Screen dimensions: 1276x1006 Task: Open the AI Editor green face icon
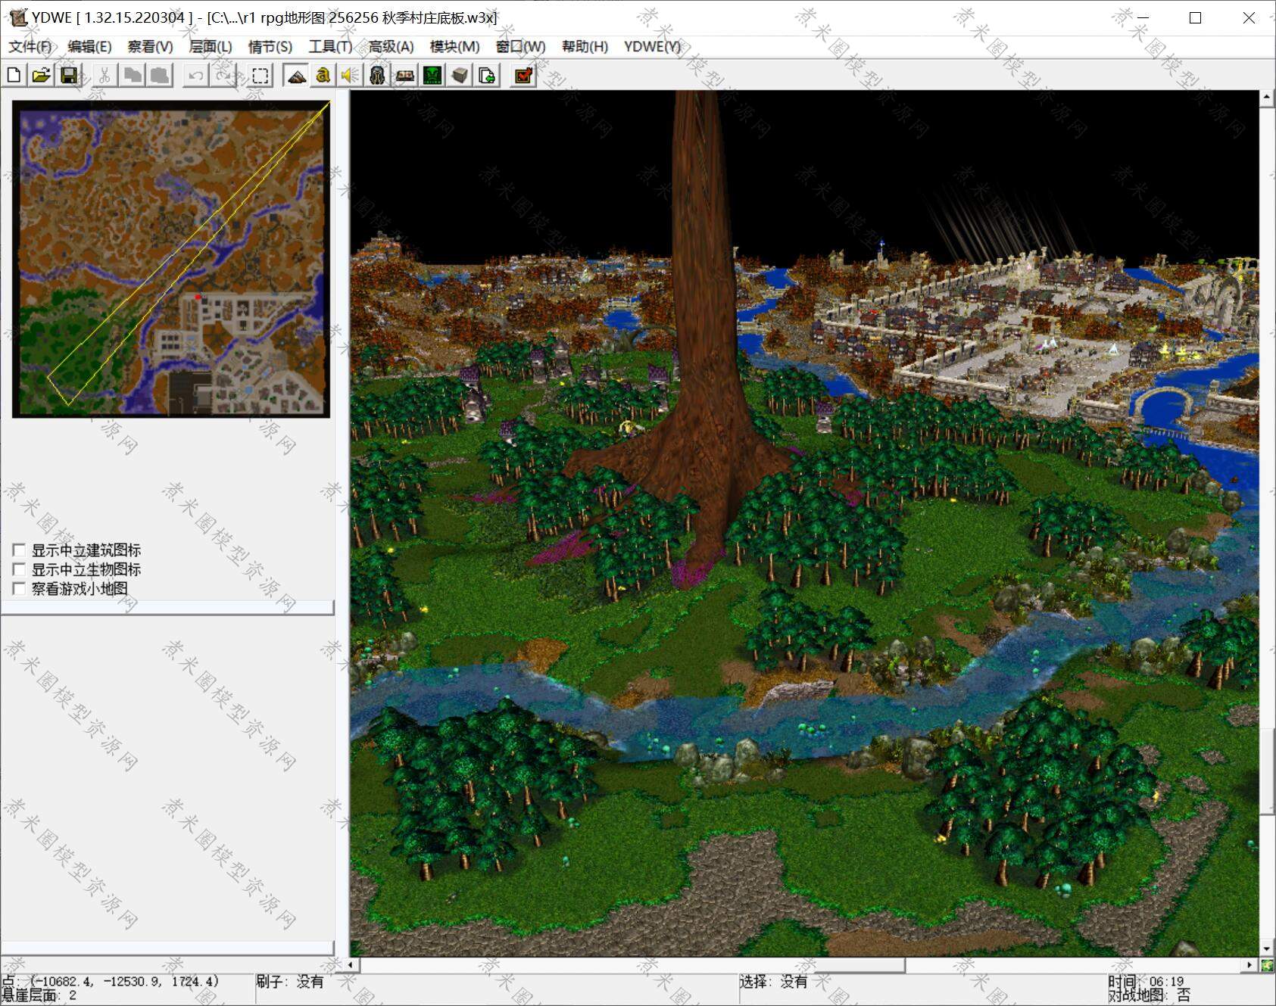[x=432, y=75]
